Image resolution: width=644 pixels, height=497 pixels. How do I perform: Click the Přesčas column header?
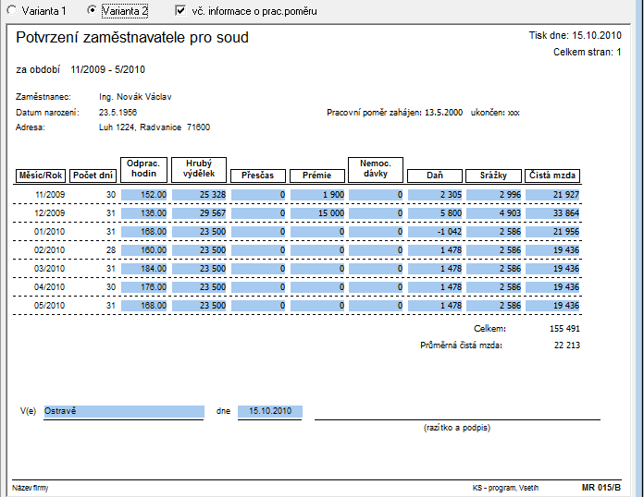(258, 176)
